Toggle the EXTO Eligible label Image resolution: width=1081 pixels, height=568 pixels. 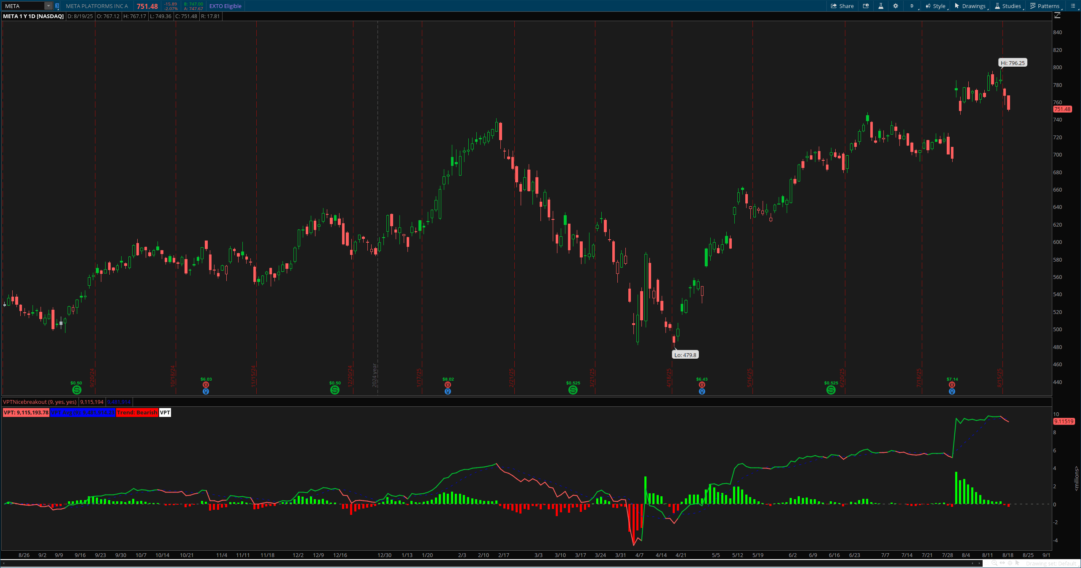pos(225,6)
